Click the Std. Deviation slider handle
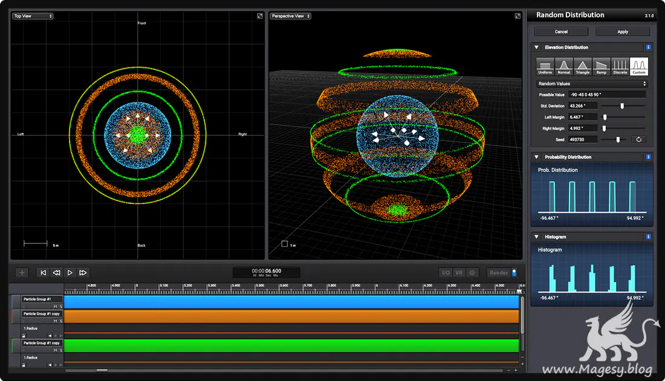Screen dimensions: 665x381 click(x=622, y=106)
